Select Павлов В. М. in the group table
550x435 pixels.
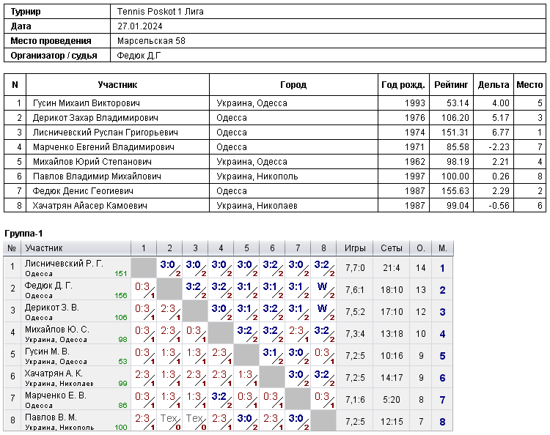(x=51, y=417)
